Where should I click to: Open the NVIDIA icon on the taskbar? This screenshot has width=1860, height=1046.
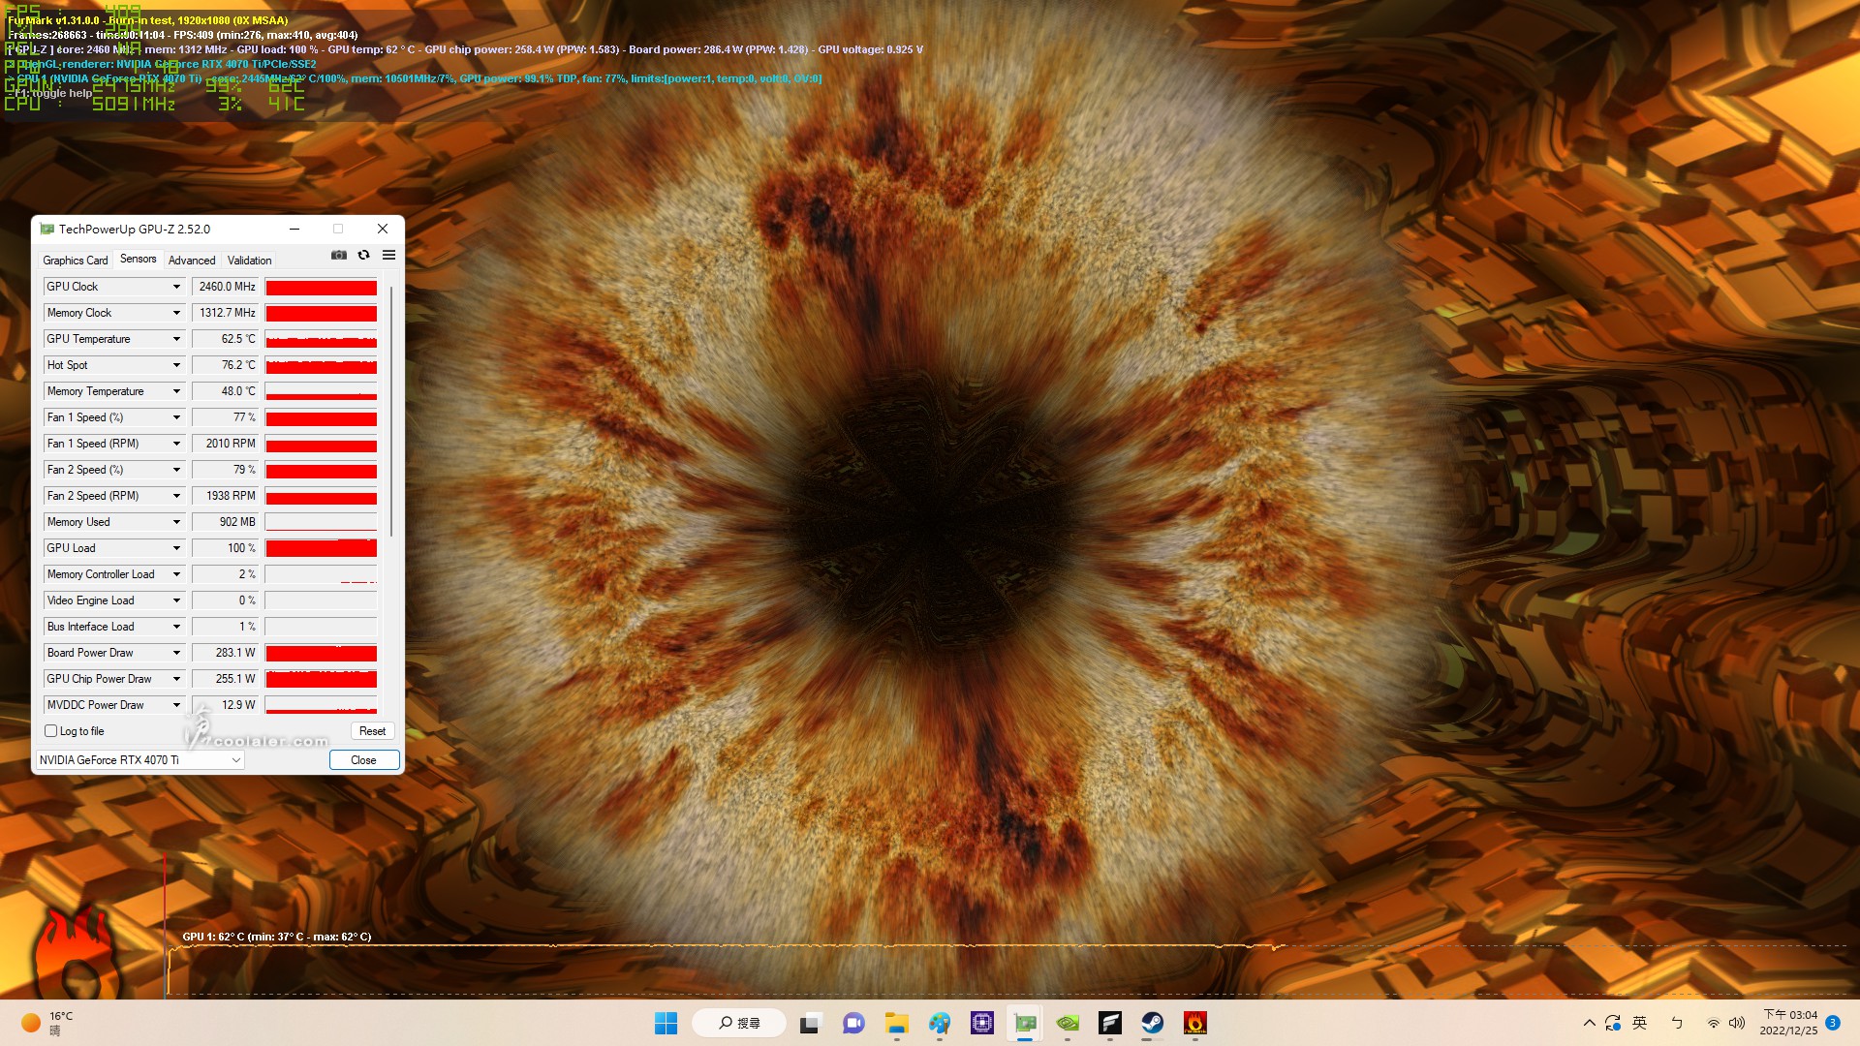(x=1068, y=1023)
